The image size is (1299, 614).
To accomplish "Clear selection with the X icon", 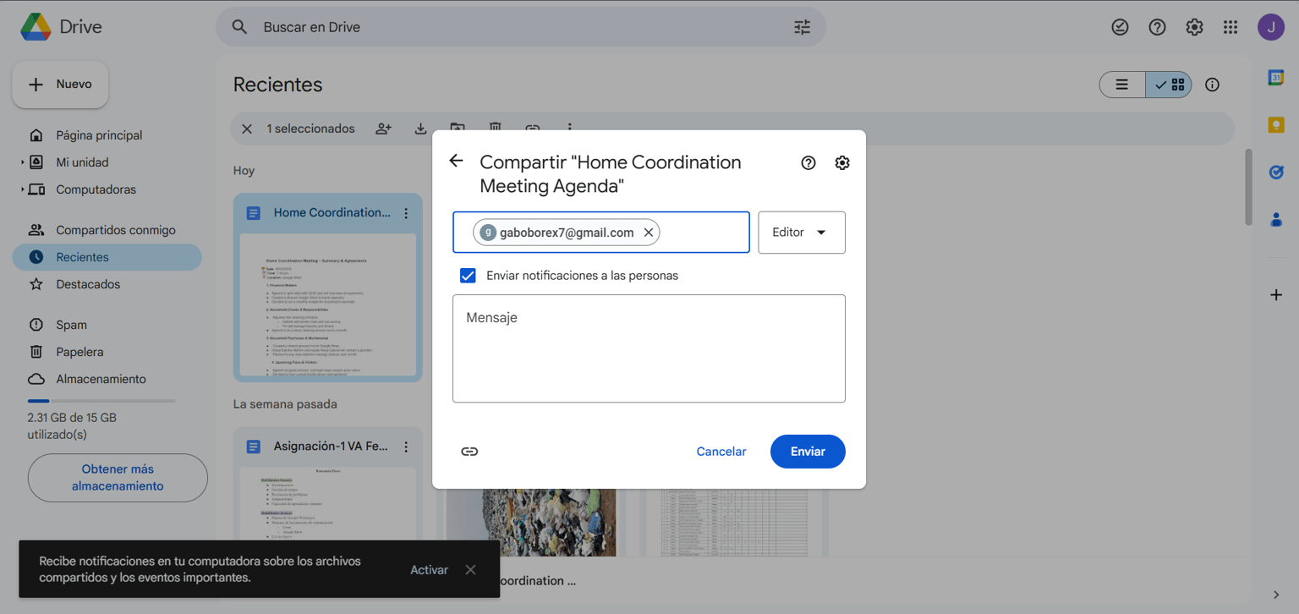I will (247, 129).
